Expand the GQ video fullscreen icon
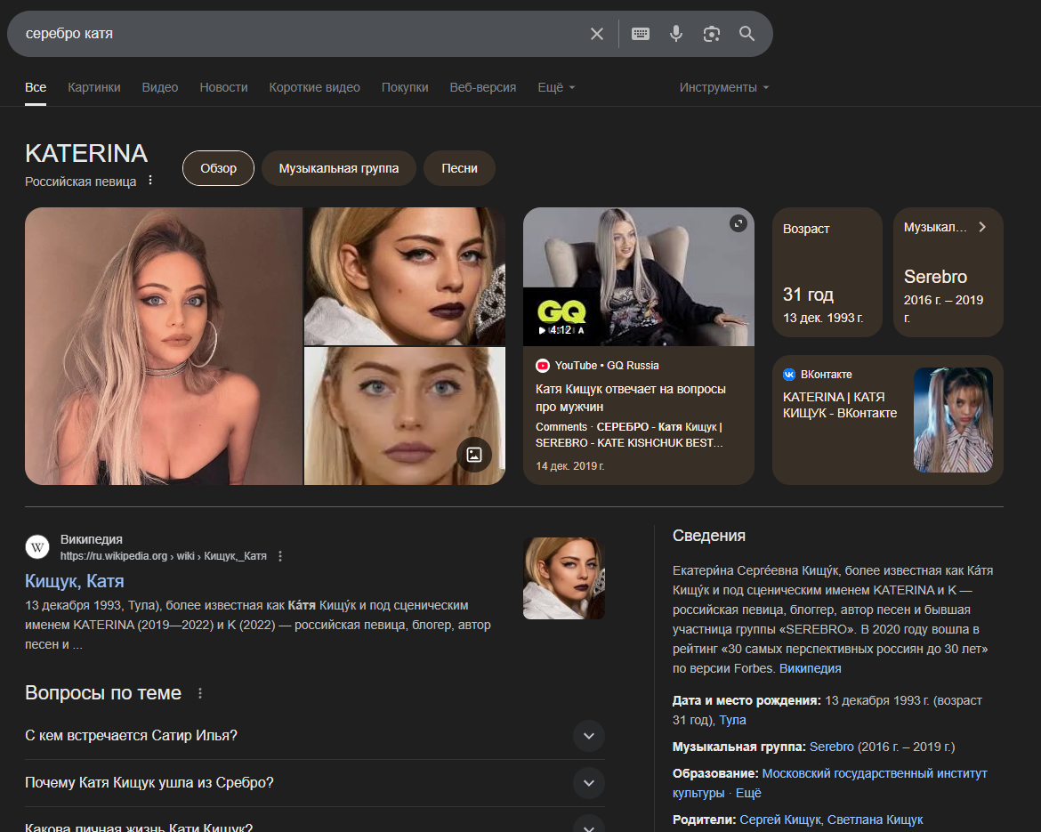The image size is (1041, 832). pyautogui.click(x=738, y=223)
